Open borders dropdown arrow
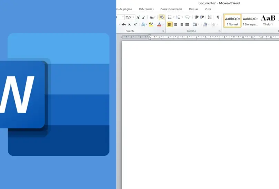This screenshot has height=189, width=279. tap(217, 24)
